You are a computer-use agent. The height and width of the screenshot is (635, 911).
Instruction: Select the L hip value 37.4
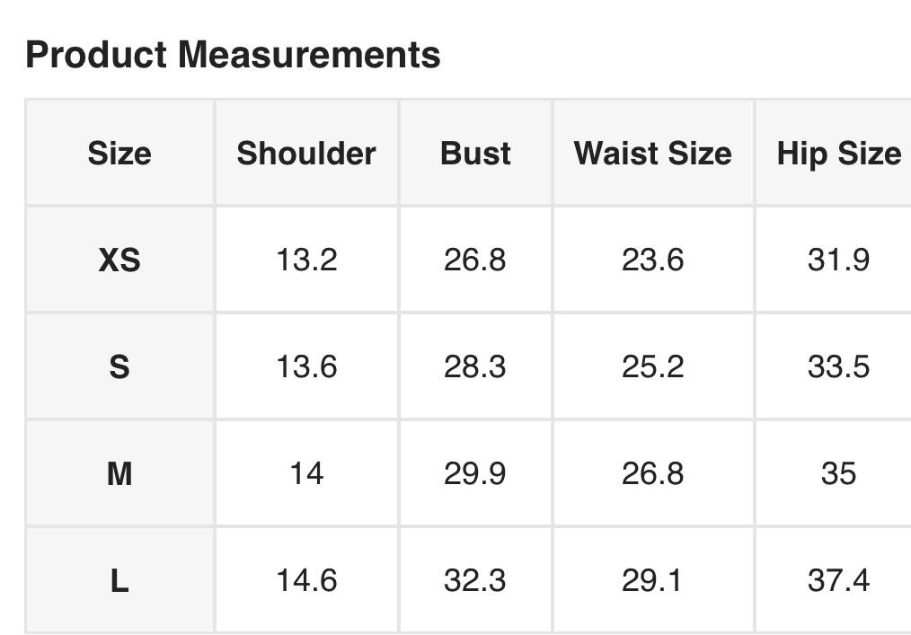(x=838, y=581)
